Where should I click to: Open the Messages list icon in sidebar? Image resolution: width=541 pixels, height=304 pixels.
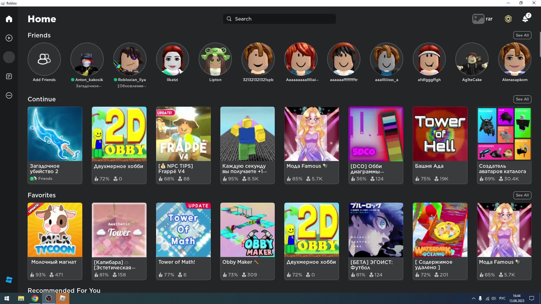pos(9,76)
